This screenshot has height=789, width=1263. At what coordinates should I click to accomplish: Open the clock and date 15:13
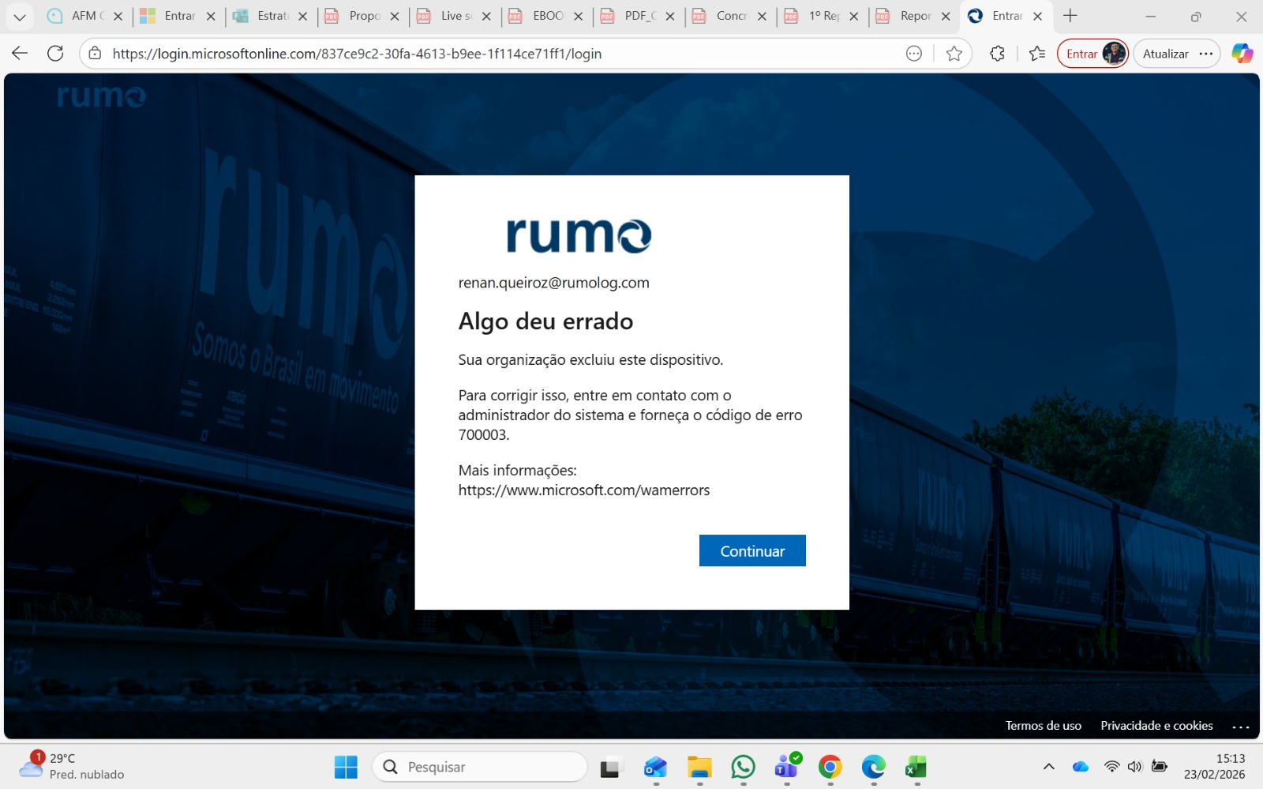(1214, 766)
